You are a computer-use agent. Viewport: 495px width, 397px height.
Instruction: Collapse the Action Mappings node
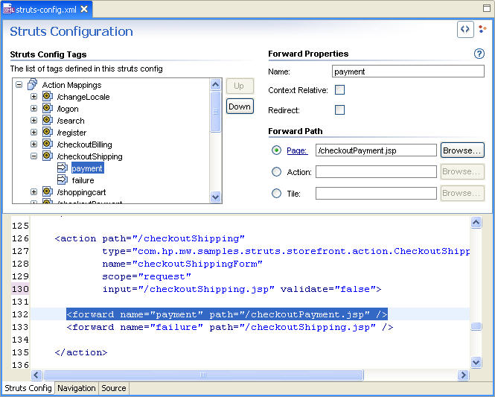click(x=19, y=85)
